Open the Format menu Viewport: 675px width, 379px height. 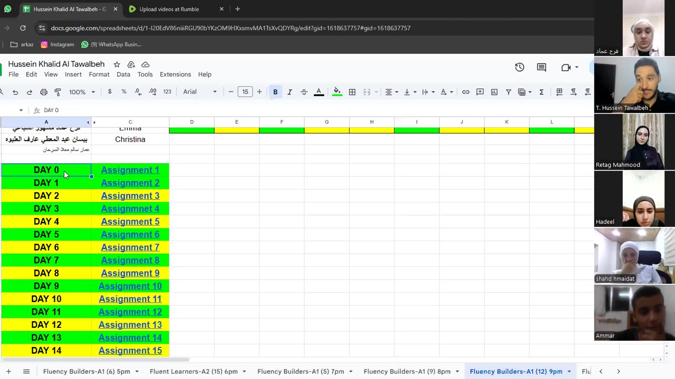tap(99, 74)
